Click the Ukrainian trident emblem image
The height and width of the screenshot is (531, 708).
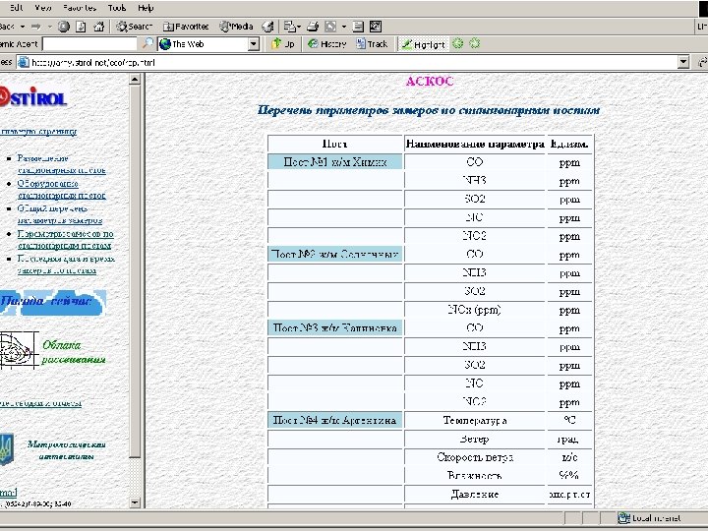point(6,449)
